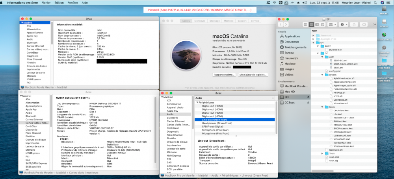Eject the EFI volume in sidebar
This screenshot has height=179, width=394.
tap(308, 97)
